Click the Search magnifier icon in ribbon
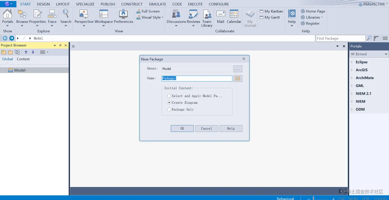The height and width of the screenshot is (200, 389). [66, 14]
